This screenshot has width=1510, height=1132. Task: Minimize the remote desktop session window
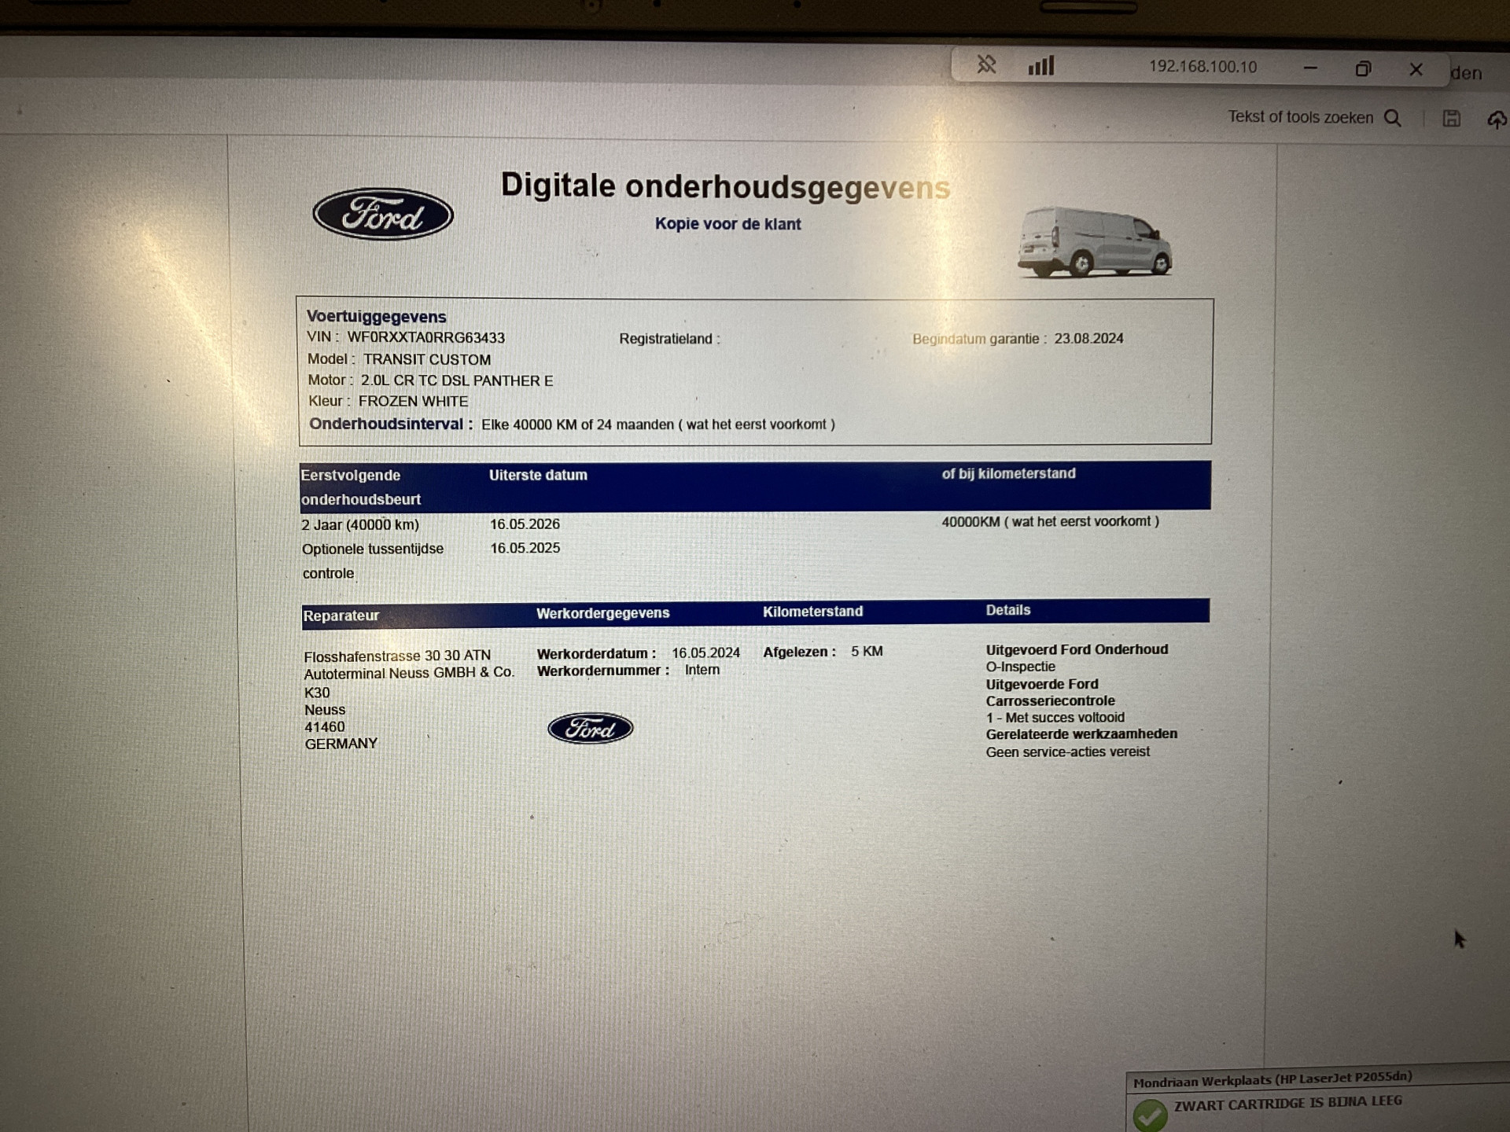[x=1310, y=68]
